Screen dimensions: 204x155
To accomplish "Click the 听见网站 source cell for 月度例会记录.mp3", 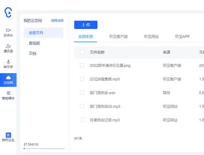I will coord(170,120).
